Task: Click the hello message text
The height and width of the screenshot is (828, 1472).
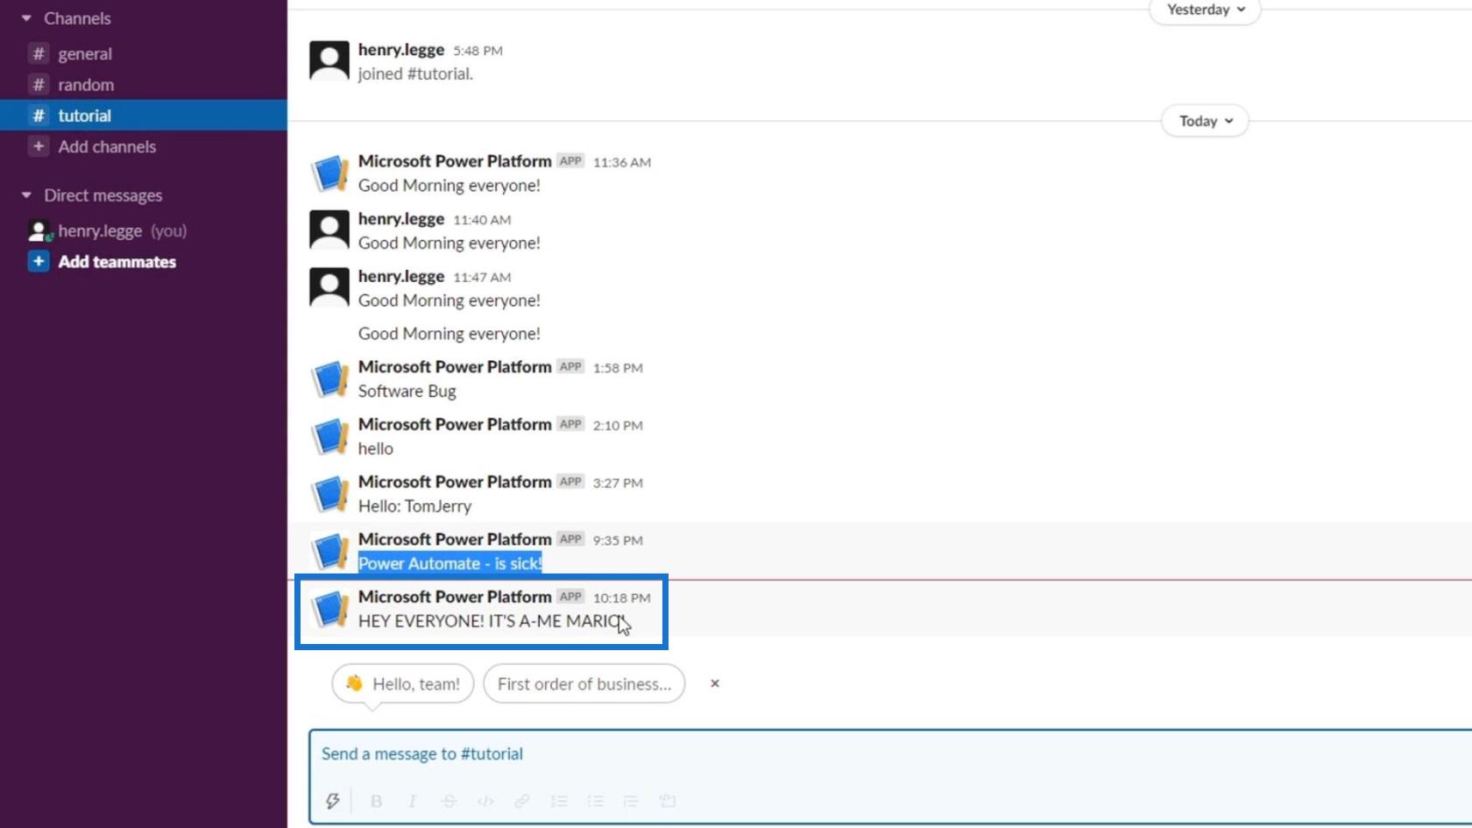Action: [376, 449]
